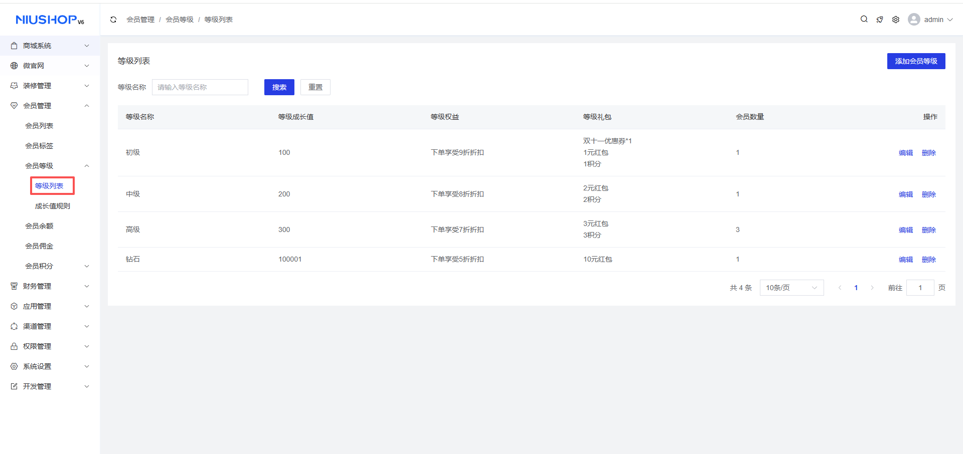Open the search icon in top bar

point(864,20)
